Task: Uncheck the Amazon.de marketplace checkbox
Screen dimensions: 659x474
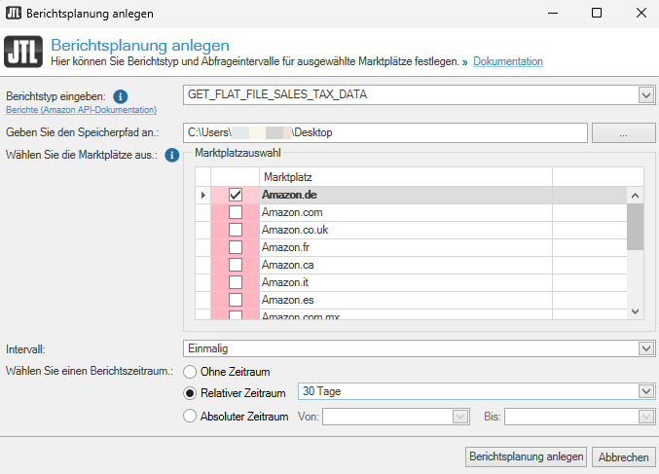Action: (x=235, y=195)
